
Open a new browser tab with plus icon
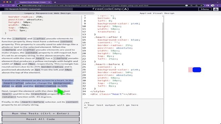pos(55,2)
